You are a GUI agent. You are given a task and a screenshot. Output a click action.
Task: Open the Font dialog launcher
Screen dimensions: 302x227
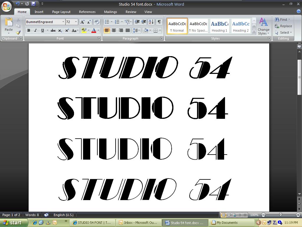[x=99, y=38]
